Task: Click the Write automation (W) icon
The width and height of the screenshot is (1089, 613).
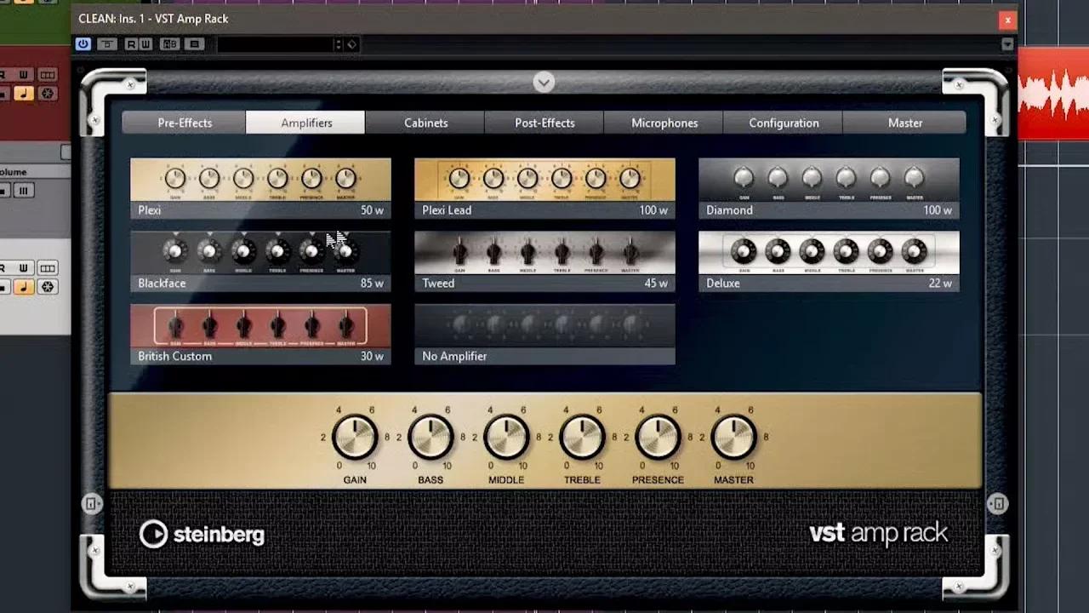Action: click(145, 44)
